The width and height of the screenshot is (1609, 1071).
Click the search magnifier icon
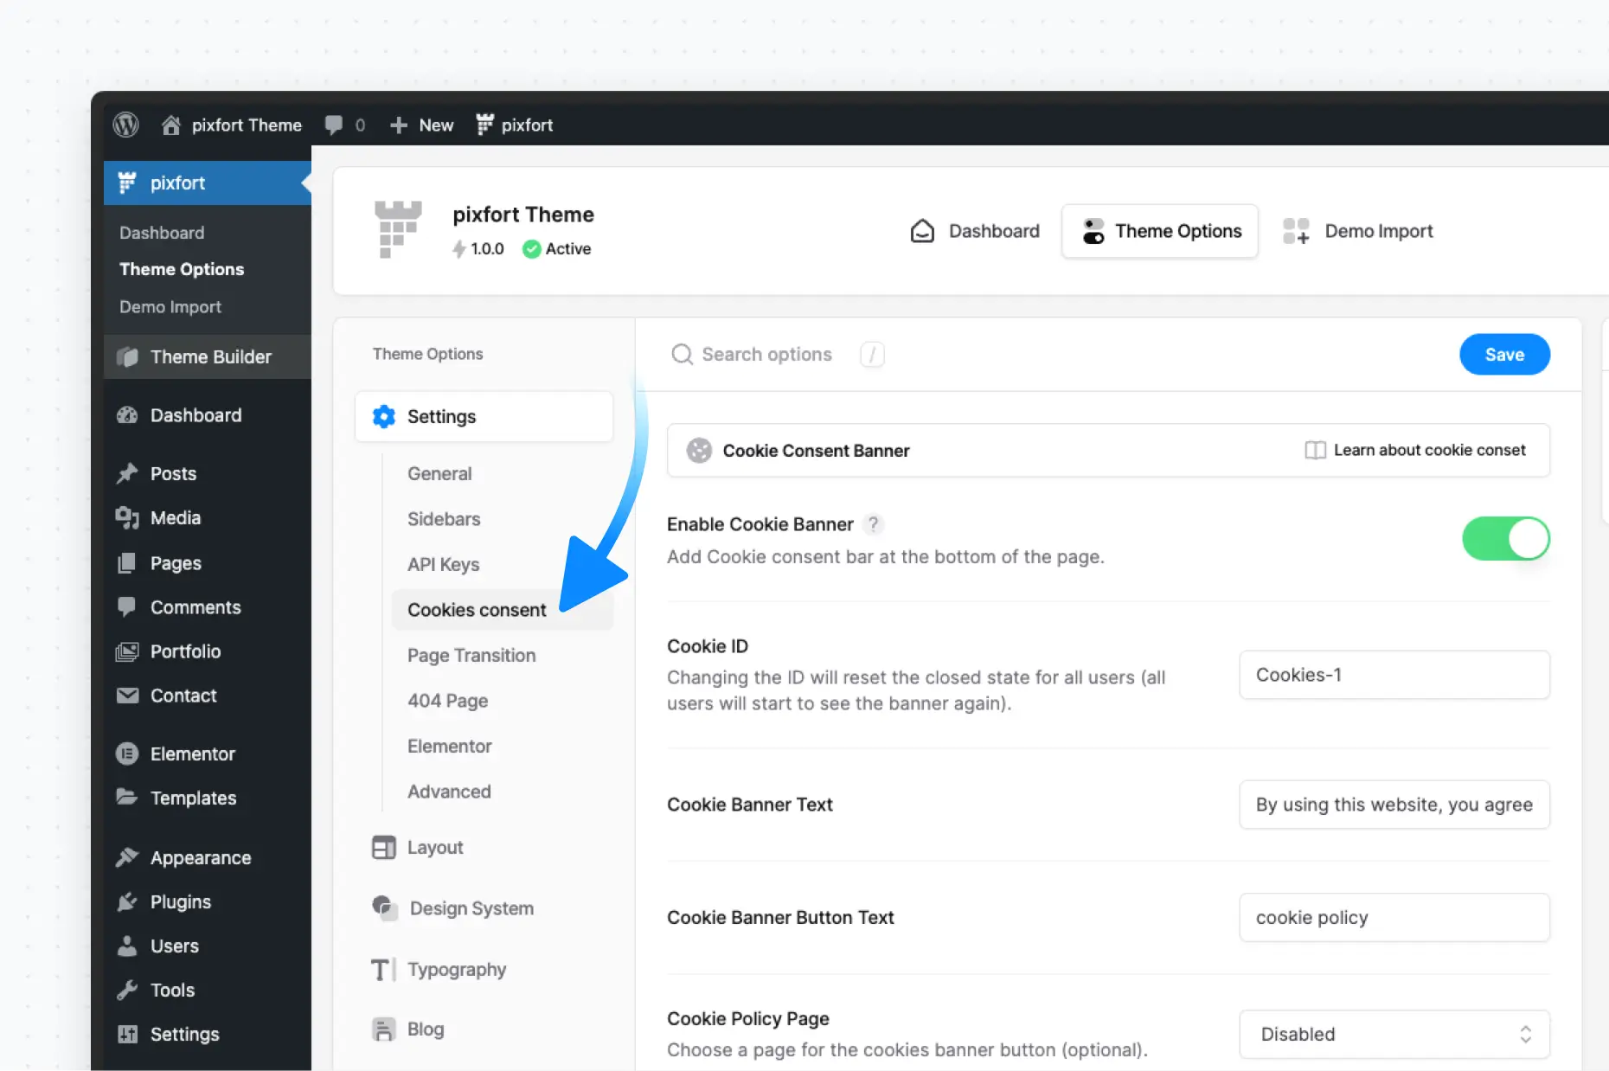click(683, 355)
